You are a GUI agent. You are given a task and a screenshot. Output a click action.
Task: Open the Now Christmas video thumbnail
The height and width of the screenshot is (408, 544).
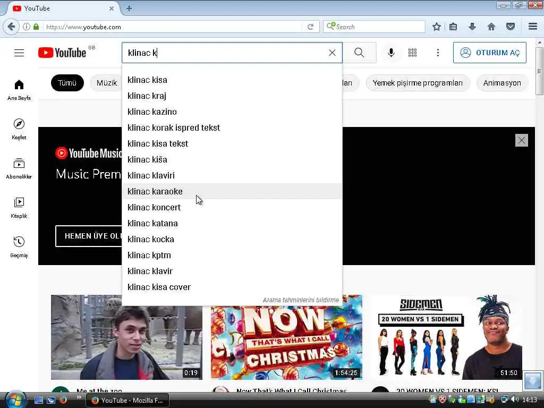(286, 343)
